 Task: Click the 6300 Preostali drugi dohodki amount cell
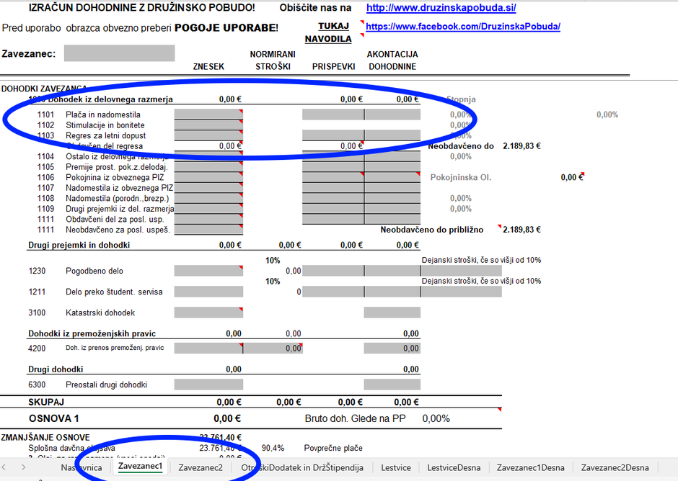pos(208,385)
